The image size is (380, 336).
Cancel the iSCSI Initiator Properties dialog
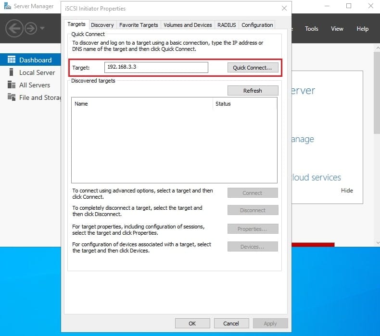tap(231, 324)
